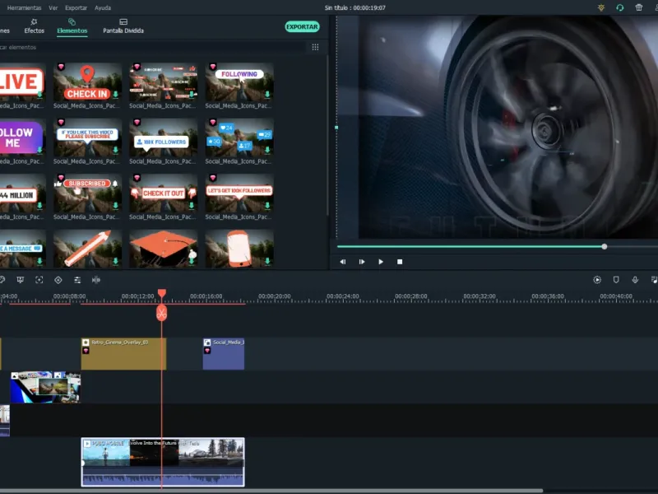Click the render preview icon above timeline
The height and width of the screenshot is (494, 658).
(597, 280)
